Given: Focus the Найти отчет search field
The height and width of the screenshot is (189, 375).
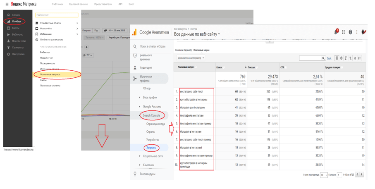Looking at the screenshot, I should pos(57,15).
